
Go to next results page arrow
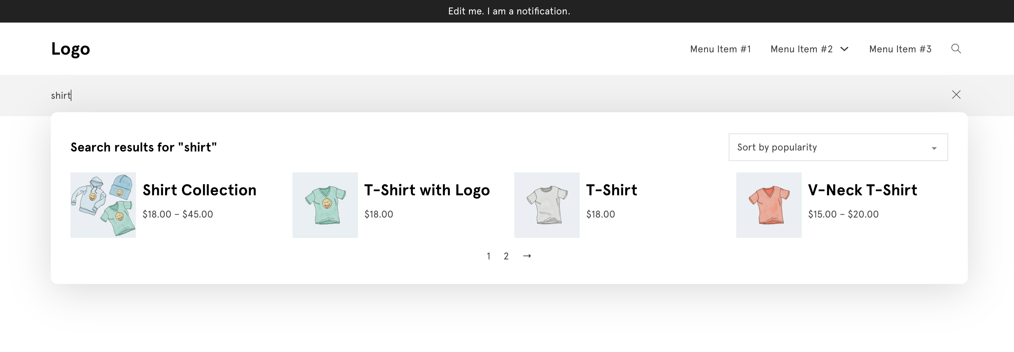coord(527,256)
